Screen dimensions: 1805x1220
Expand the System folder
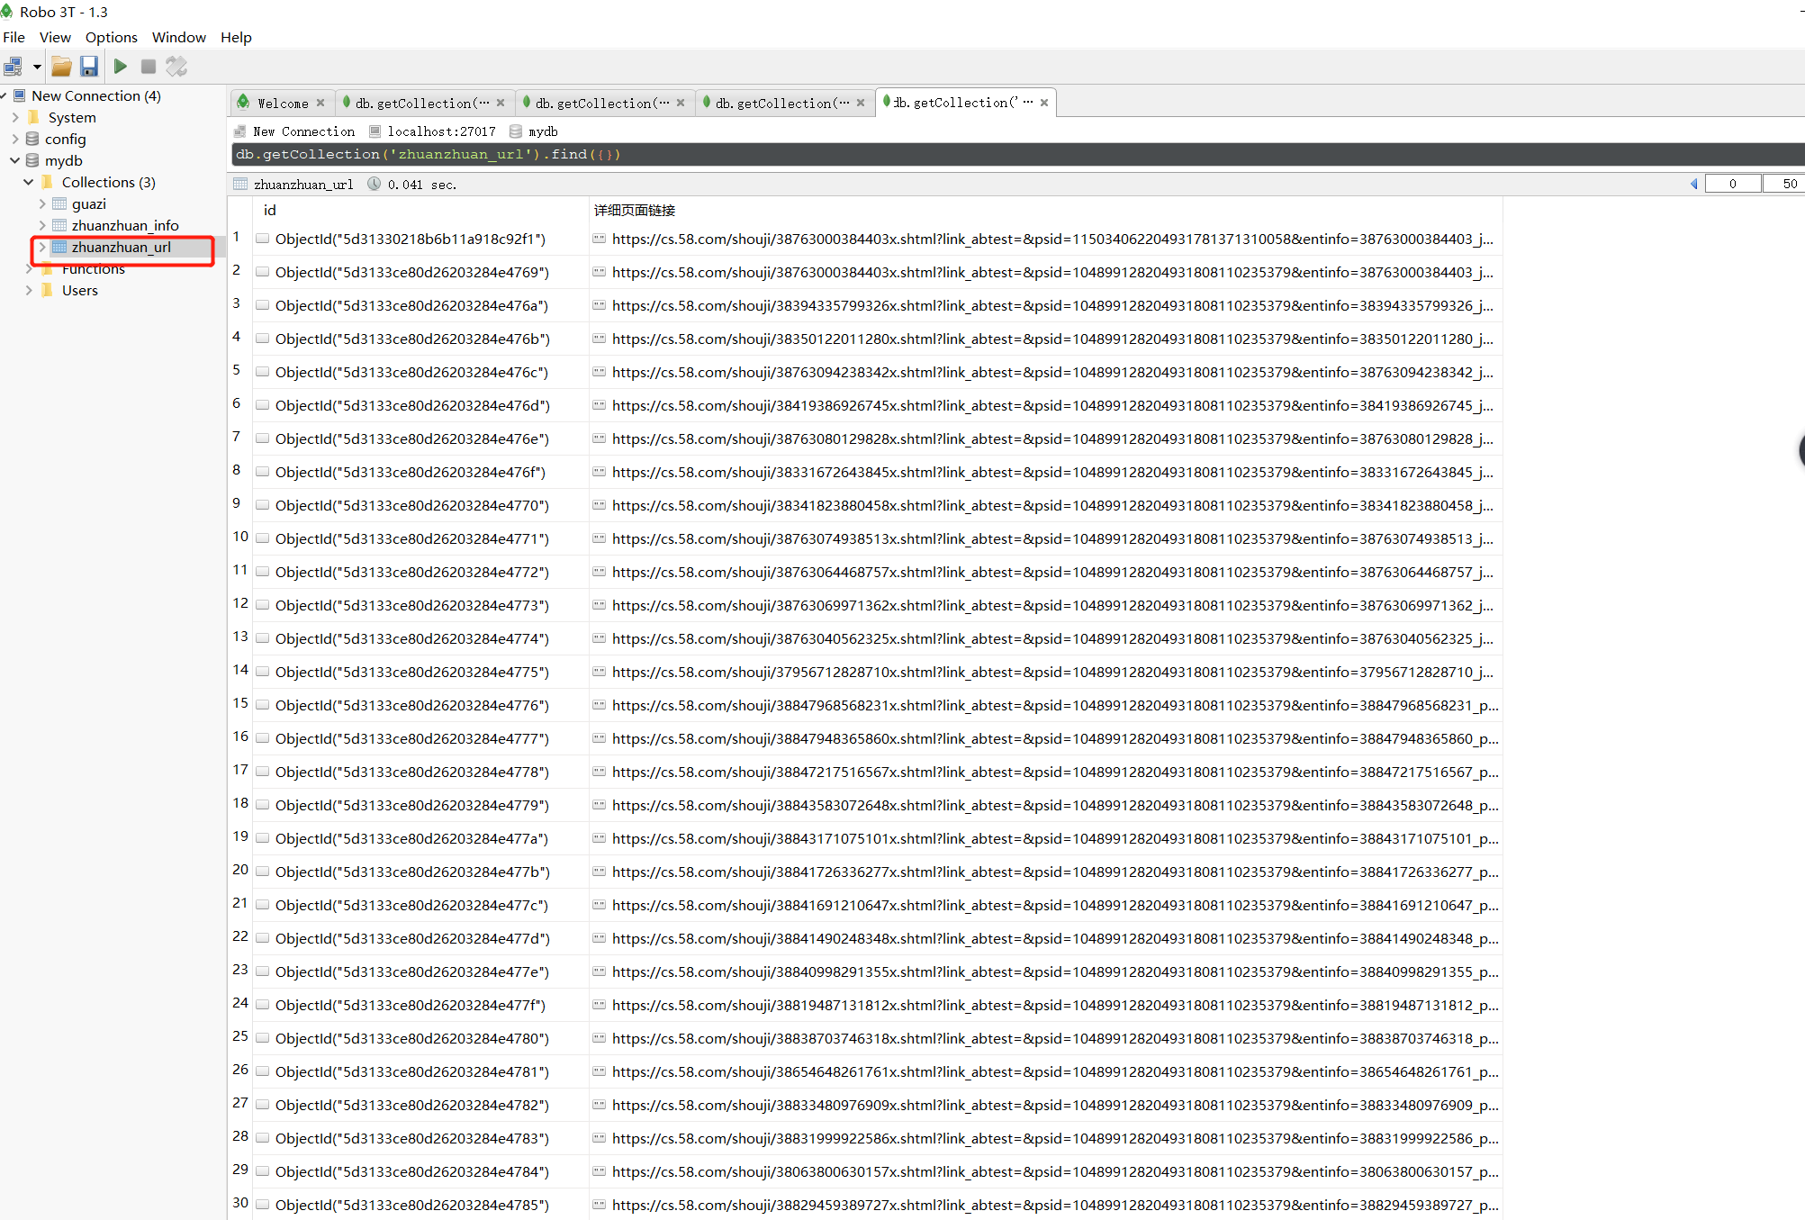(x=15, y=117)
